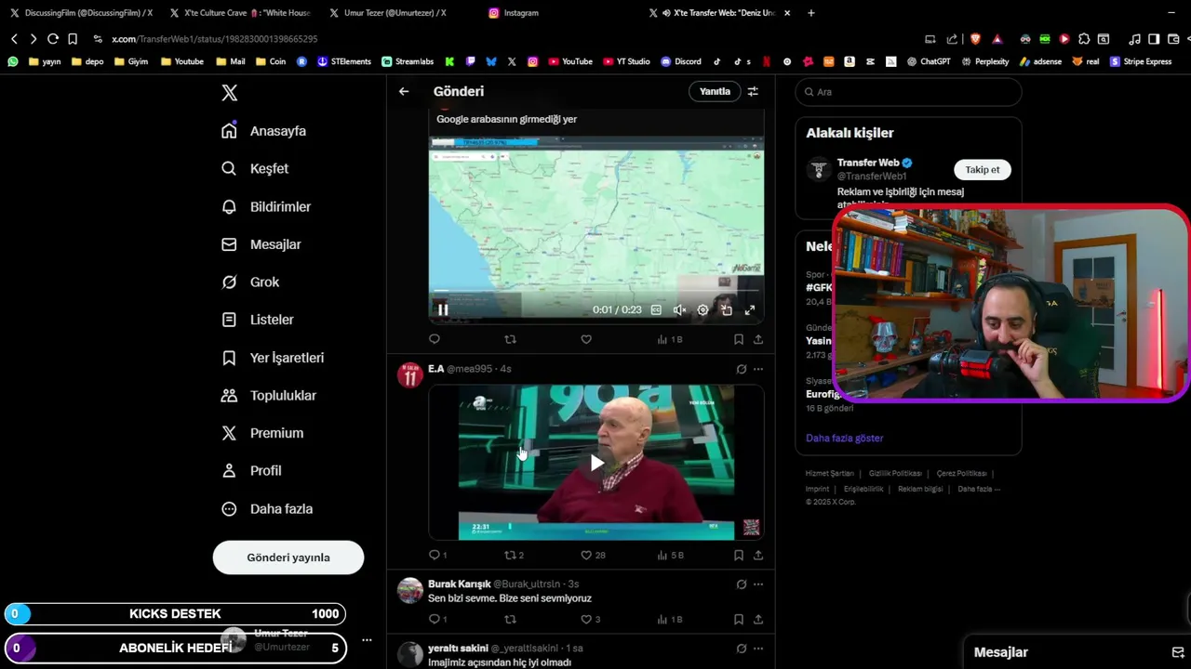The width and height of the screenshot is (1191, 669).
Task: Open Hizmet Şartları link
Action: (x=829, y=474)
